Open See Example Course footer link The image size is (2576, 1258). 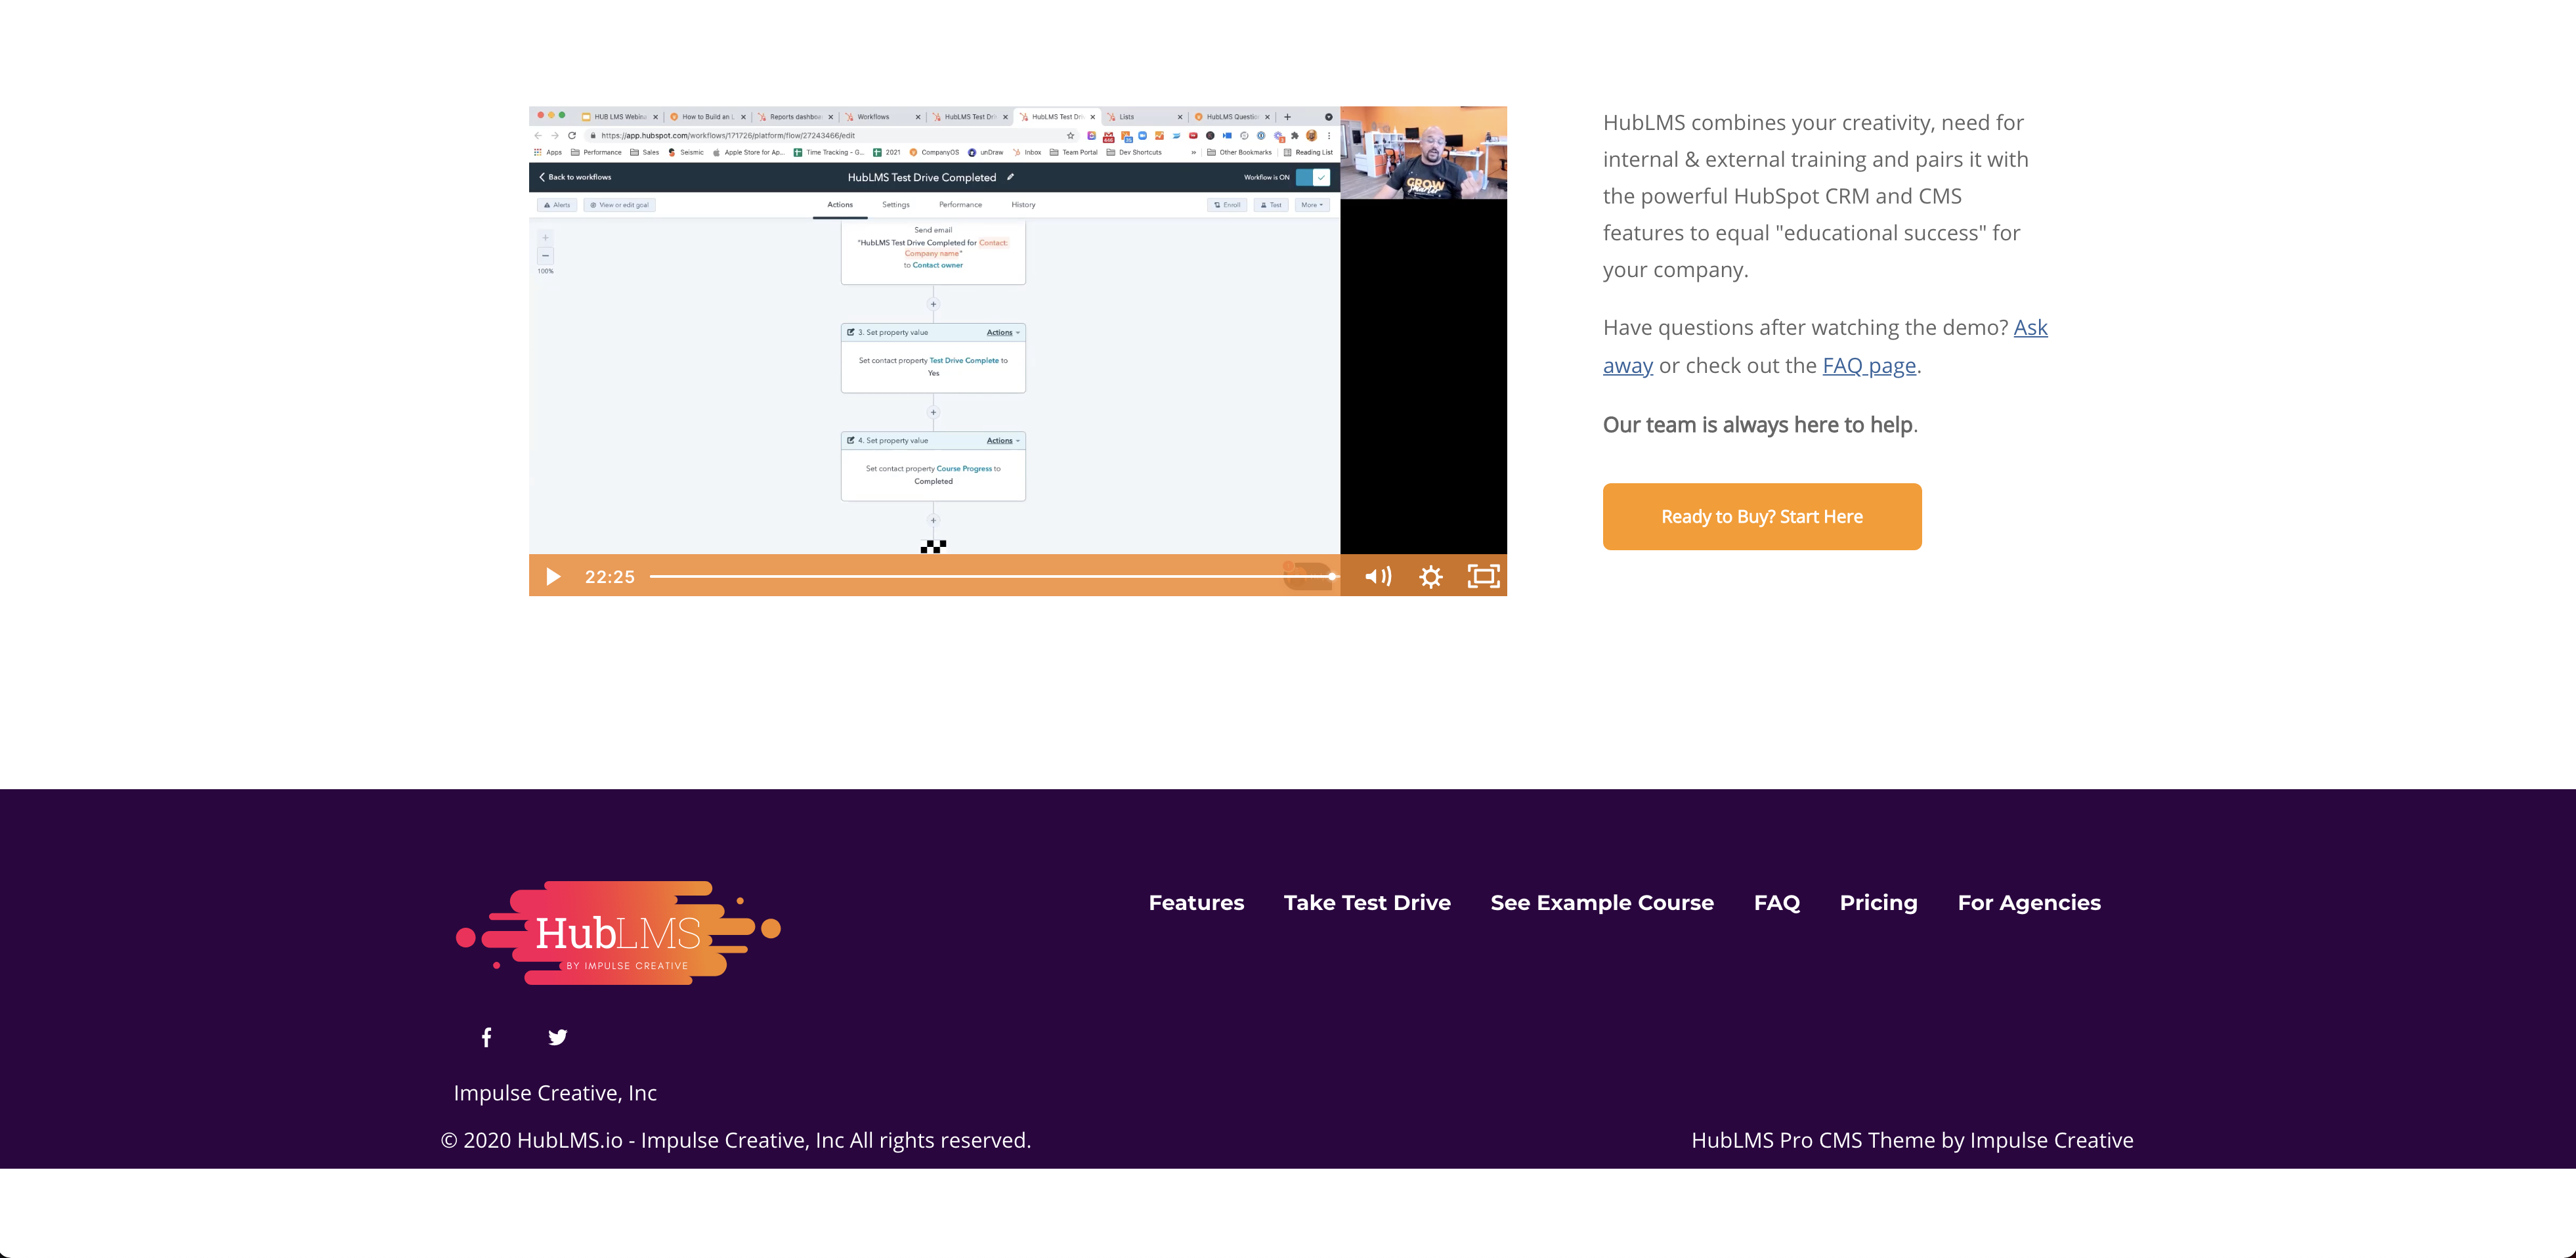(x=1601, y=903)
